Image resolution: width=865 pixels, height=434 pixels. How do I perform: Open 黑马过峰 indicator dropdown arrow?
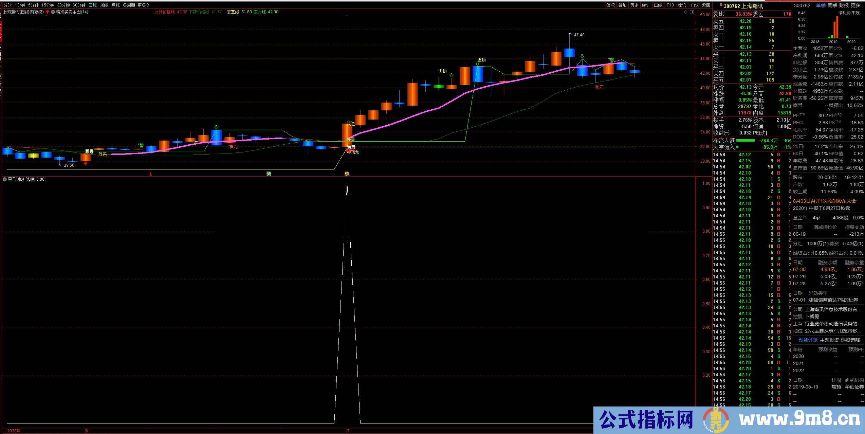click(x=5, y=179)
